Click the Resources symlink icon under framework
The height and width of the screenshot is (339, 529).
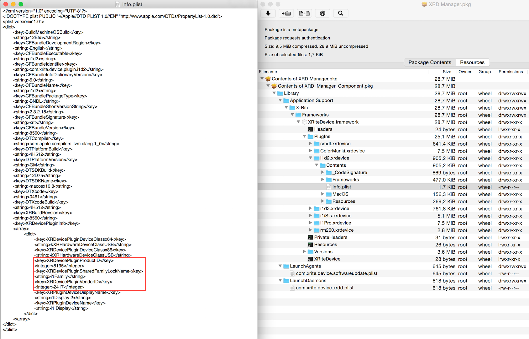tap(310, 245)
